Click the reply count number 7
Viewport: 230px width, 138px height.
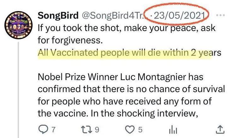click(53, 130)
